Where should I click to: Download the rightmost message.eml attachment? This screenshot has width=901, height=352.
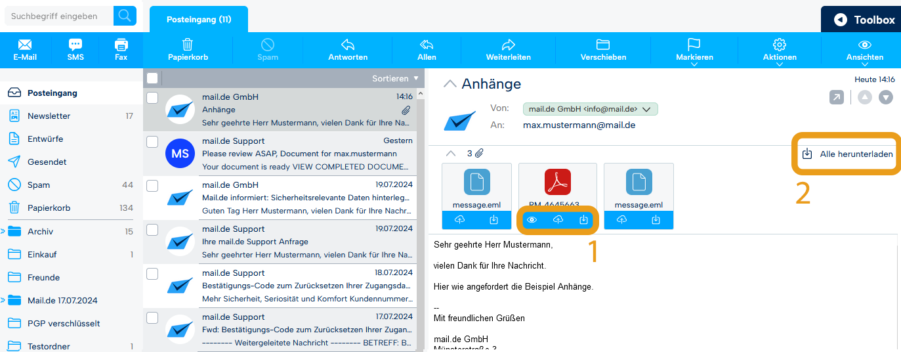656,220
